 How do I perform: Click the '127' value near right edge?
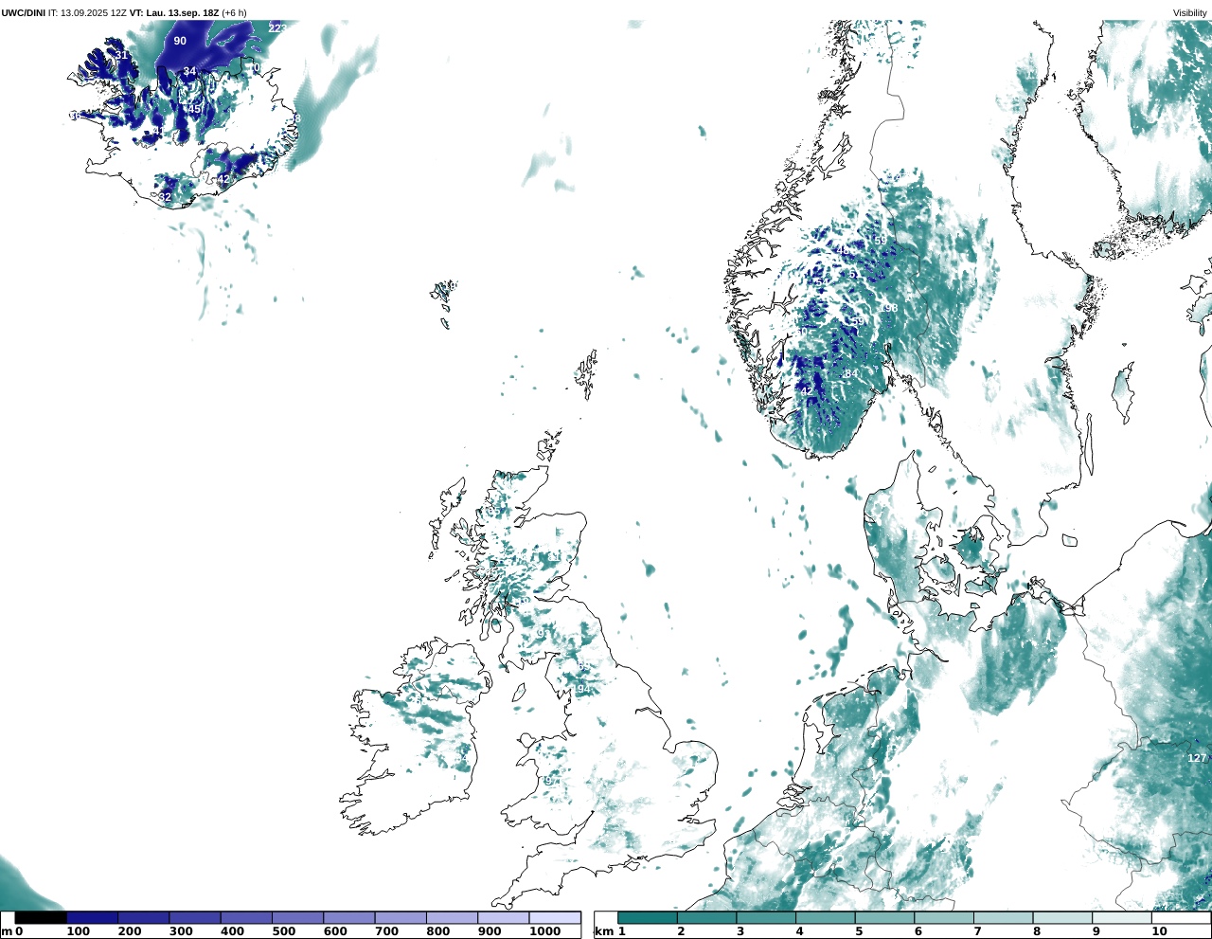pos(1197,758)
